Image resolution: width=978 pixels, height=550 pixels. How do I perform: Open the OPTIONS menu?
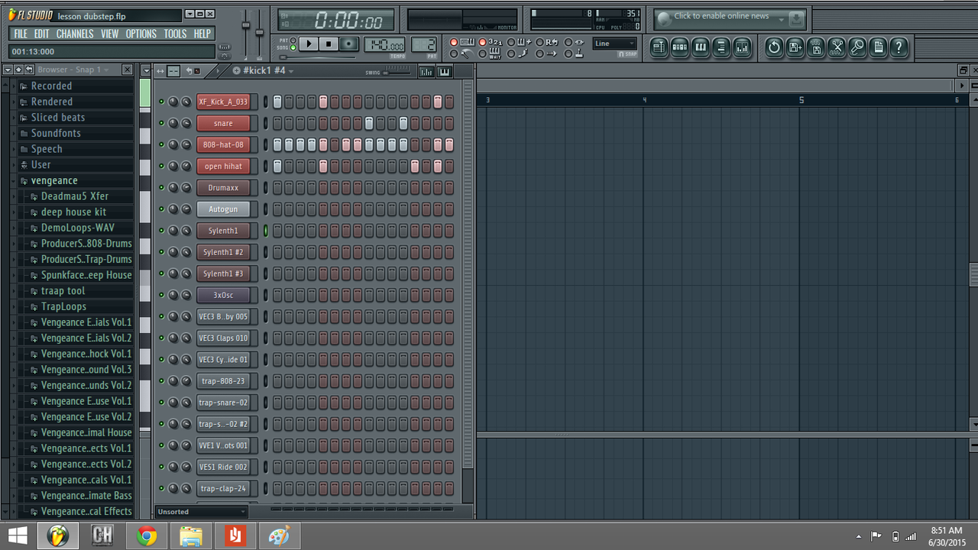(141, 34)
